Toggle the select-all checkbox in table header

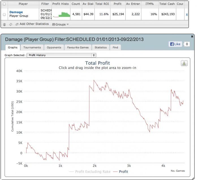(x=4, y=4)
